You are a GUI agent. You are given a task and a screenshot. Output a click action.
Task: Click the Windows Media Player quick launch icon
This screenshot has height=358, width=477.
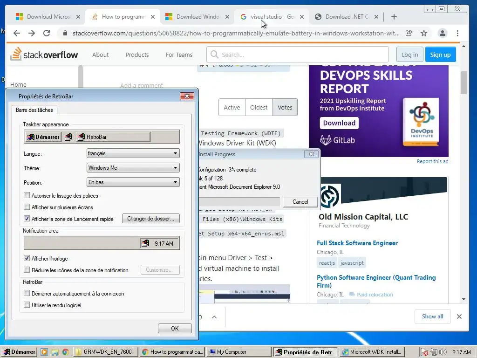[x=44, y=352]
